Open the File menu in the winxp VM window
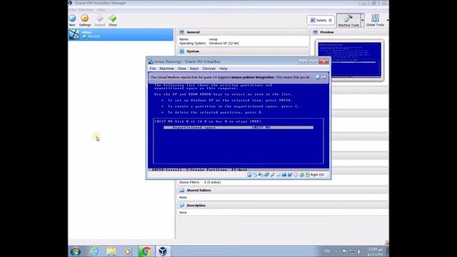This screenshot has width=457, height=257. [x=153, y=69]
